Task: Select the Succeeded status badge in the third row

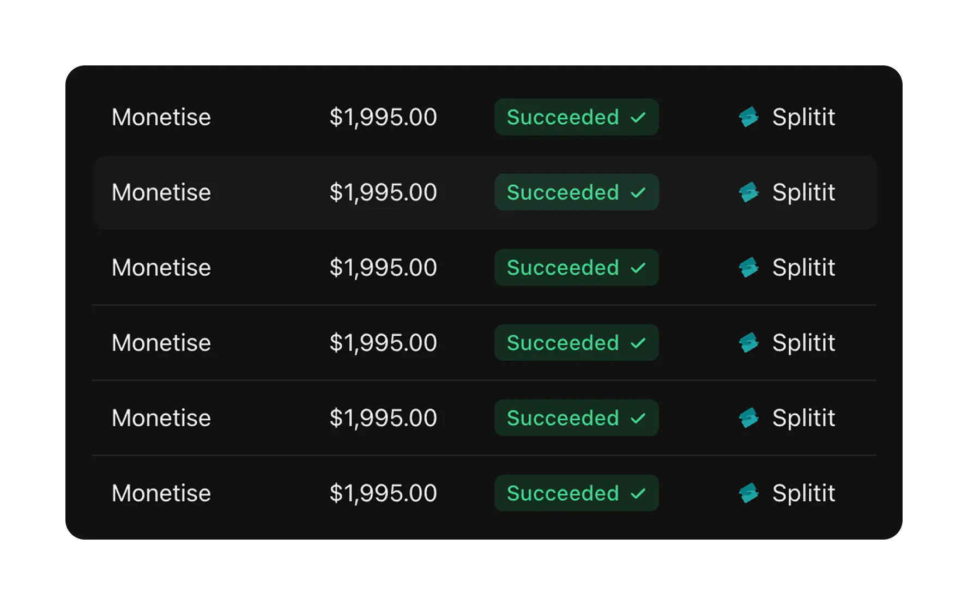Action: tap(576, 268)
